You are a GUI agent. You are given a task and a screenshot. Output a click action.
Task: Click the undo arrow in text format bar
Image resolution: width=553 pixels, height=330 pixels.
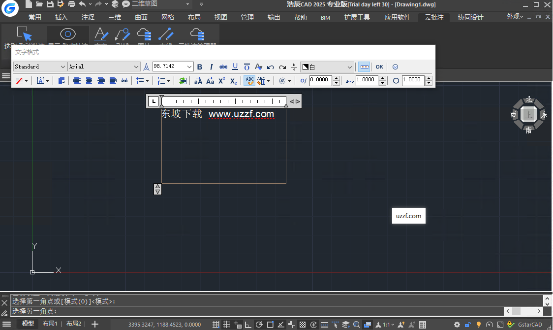point(270,67)
